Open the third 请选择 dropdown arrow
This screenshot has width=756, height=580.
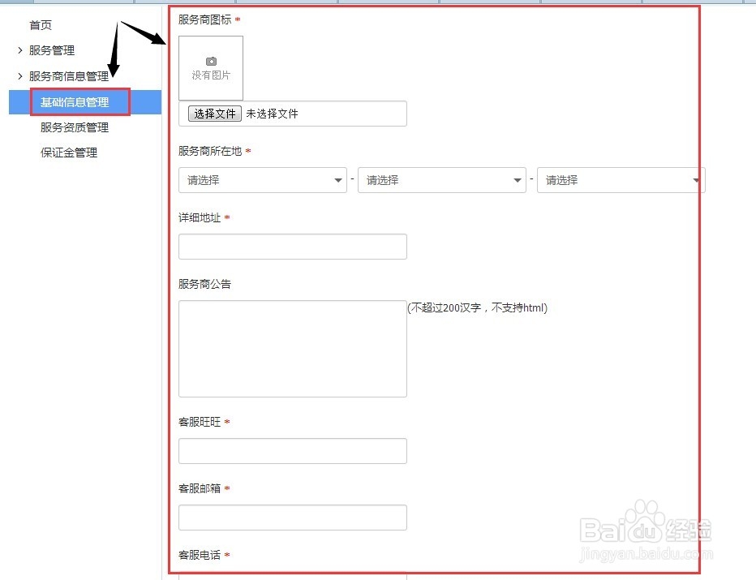click(696, 179)
